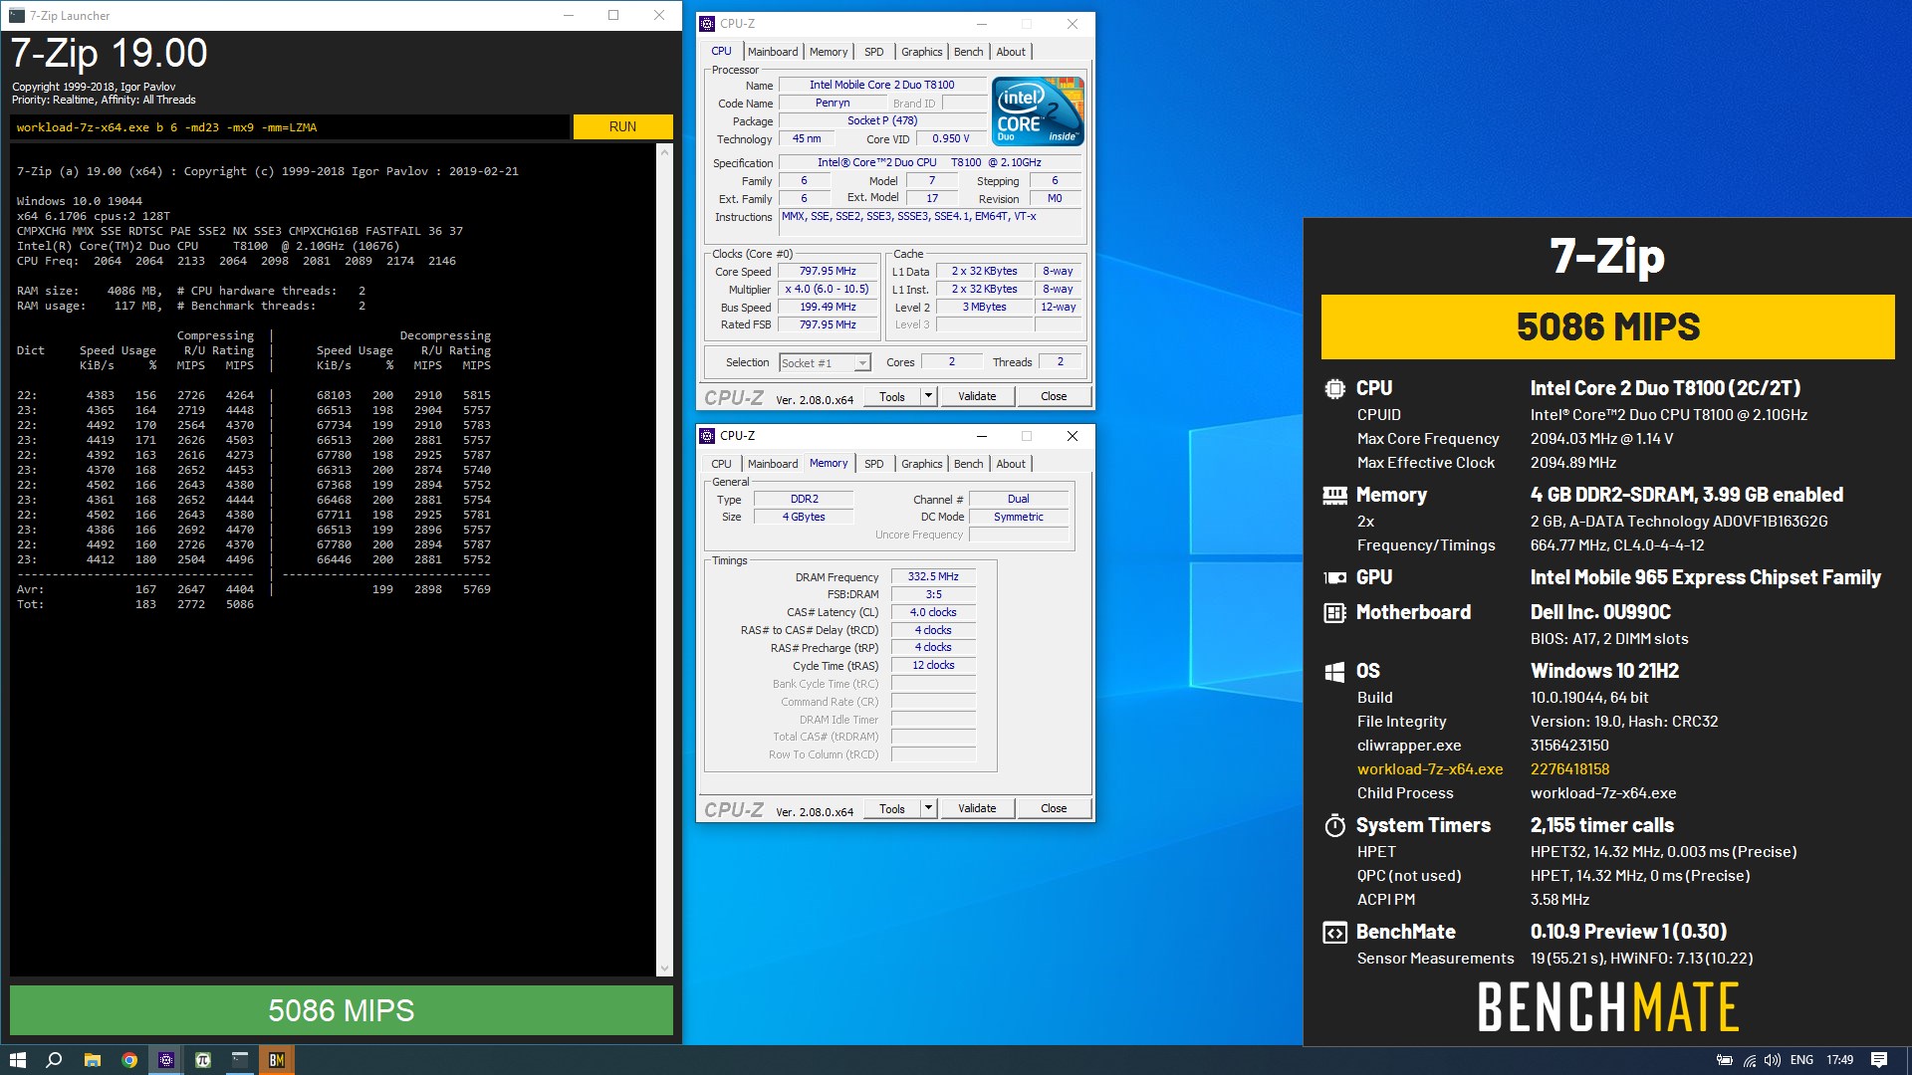
Task: Click Tools button in CPU-Z Processor window
Action: coord(892,396)
